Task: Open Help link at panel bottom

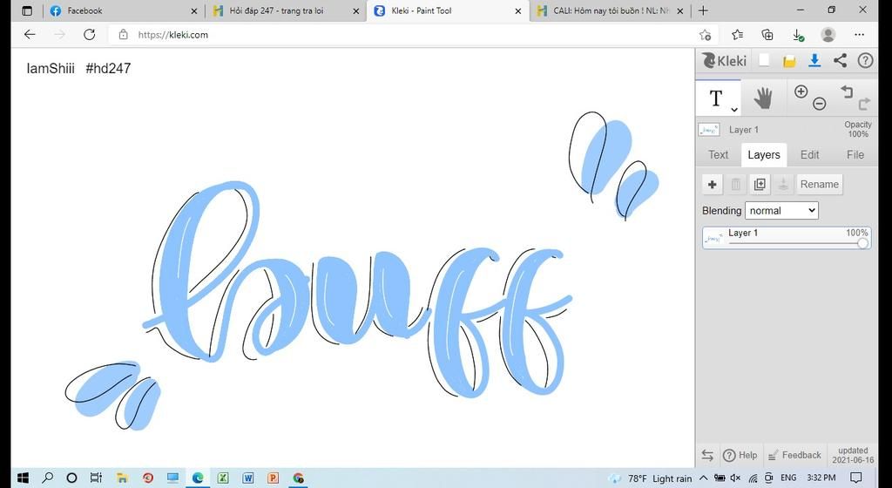Action: click(x=740, y=455)
